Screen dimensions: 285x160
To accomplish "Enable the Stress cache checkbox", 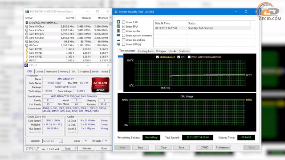I will tap(123, 31).
